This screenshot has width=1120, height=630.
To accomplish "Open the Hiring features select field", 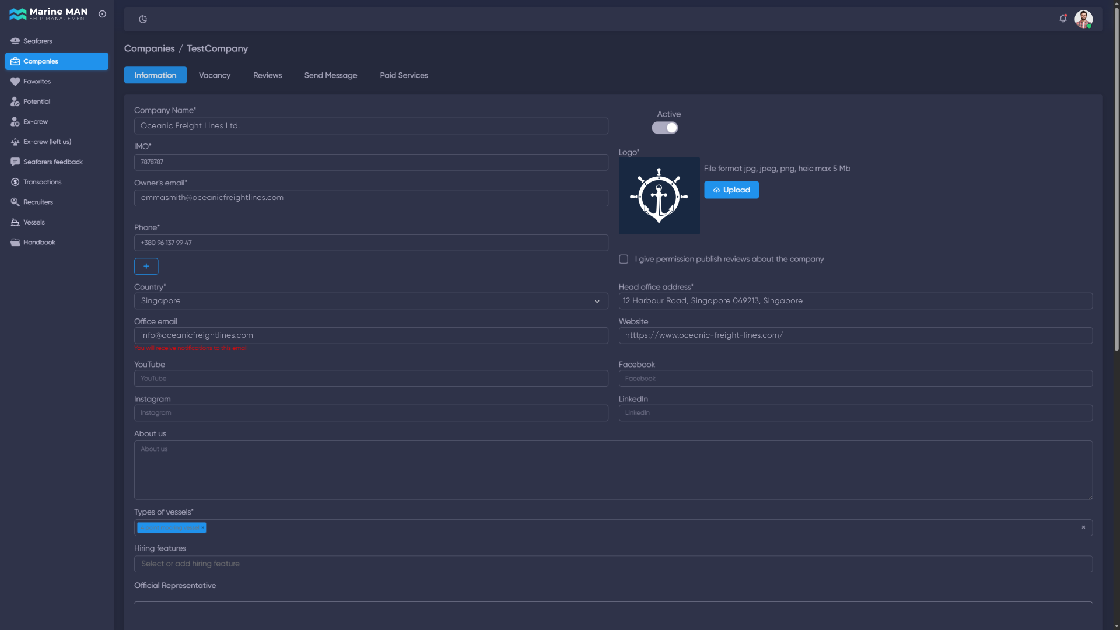I will [x=613, y=563].
